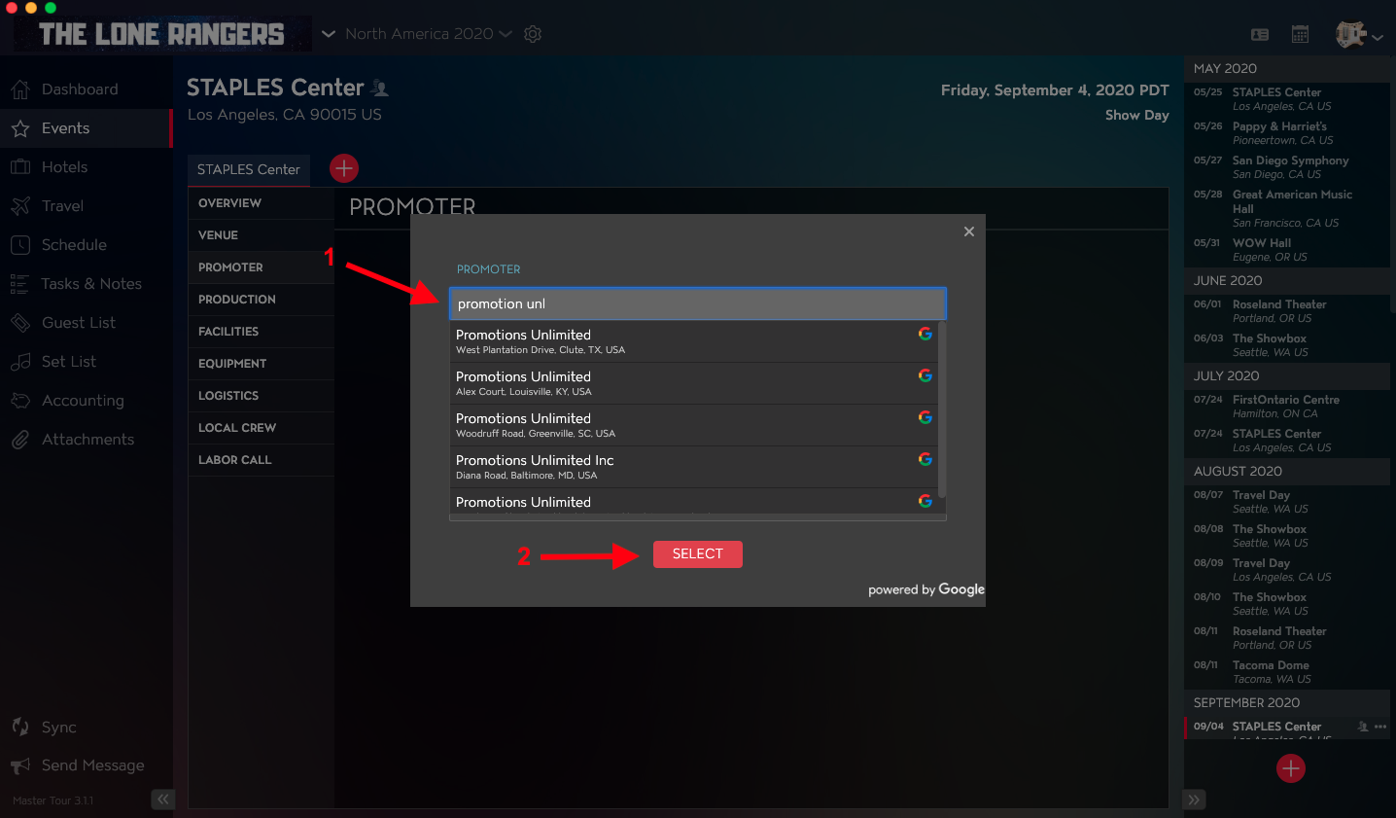Click person icon beside STAPLES Center title
The height and width of the screenshot is (818, 1396).
coord(380,89)
